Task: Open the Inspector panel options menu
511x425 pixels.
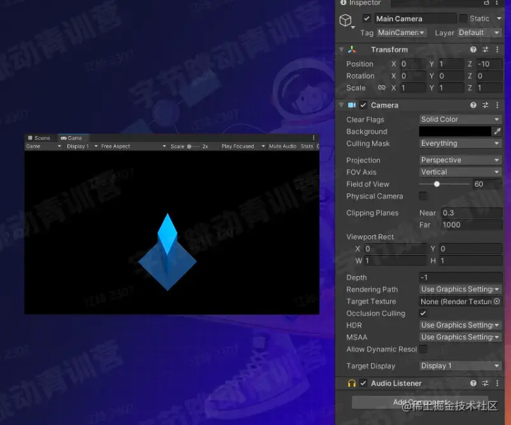Action: [x=497, y=3]
